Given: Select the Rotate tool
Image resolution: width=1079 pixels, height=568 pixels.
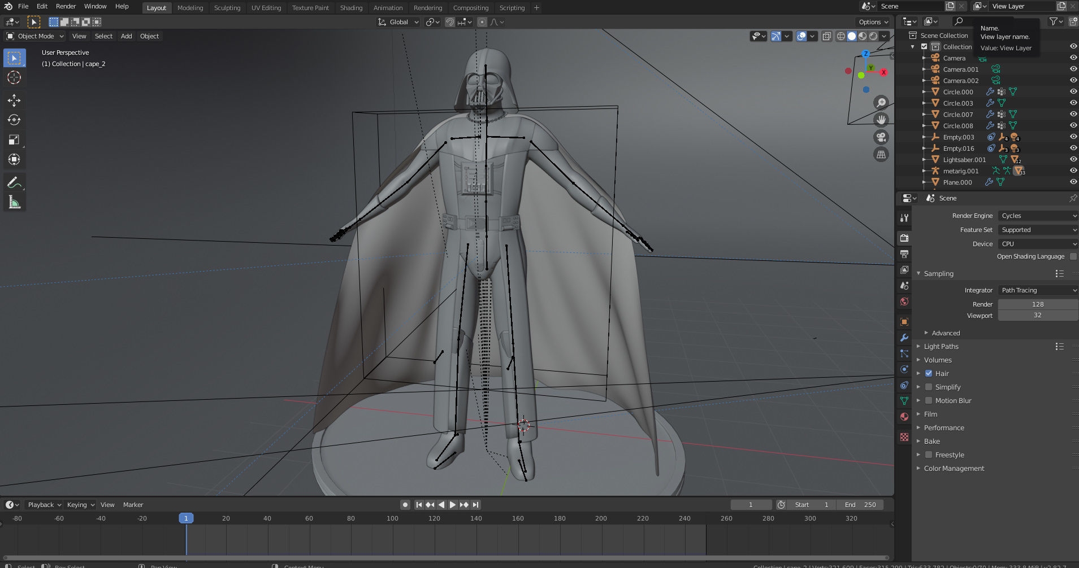Looking at the screenshot, I should (14, 120).
